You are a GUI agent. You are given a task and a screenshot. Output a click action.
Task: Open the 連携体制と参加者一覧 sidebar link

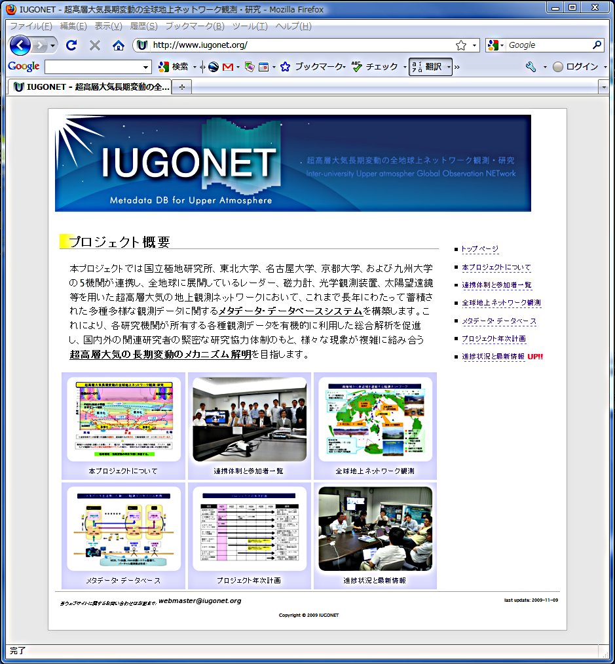[x=496, y=285]
